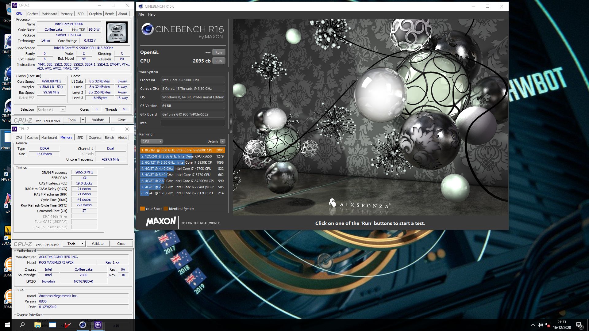Expand the Tools dropdown arrow in top CPU-Z
The image size is (589, 331).
click(83, 120)
